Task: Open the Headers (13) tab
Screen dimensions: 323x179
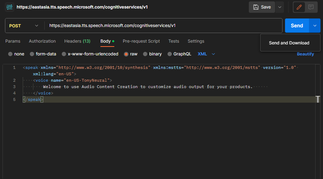Action: pyautogui.click(x=77, y=41)
